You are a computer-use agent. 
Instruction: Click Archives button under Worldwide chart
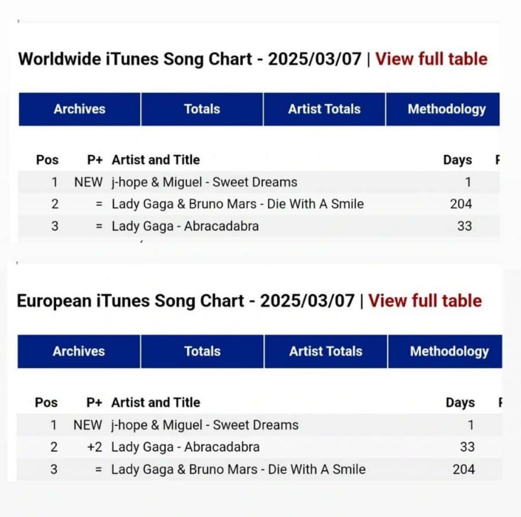click(x=79, y=109)
